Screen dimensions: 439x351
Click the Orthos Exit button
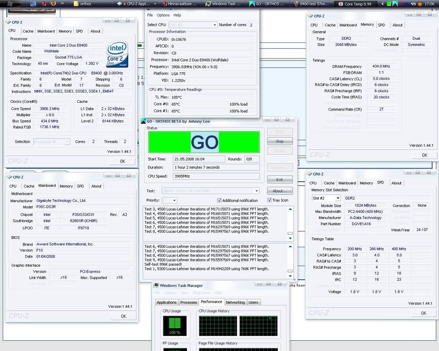pyautogui.click(x=280, y=180)
